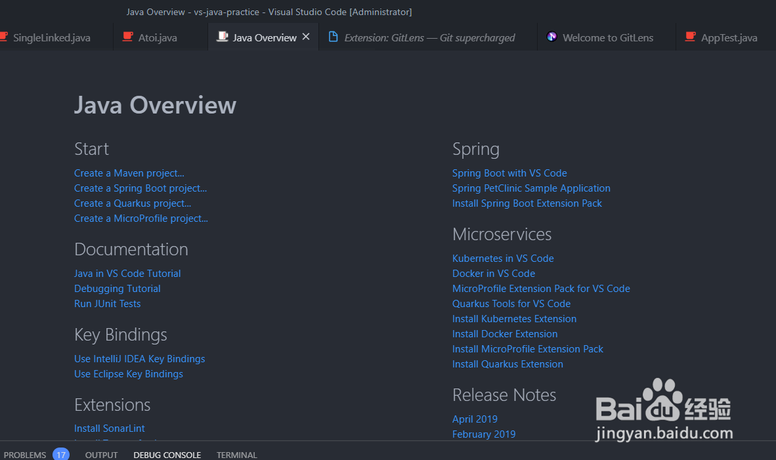
Task: Click the Start section heading
Action: (91, 149)
